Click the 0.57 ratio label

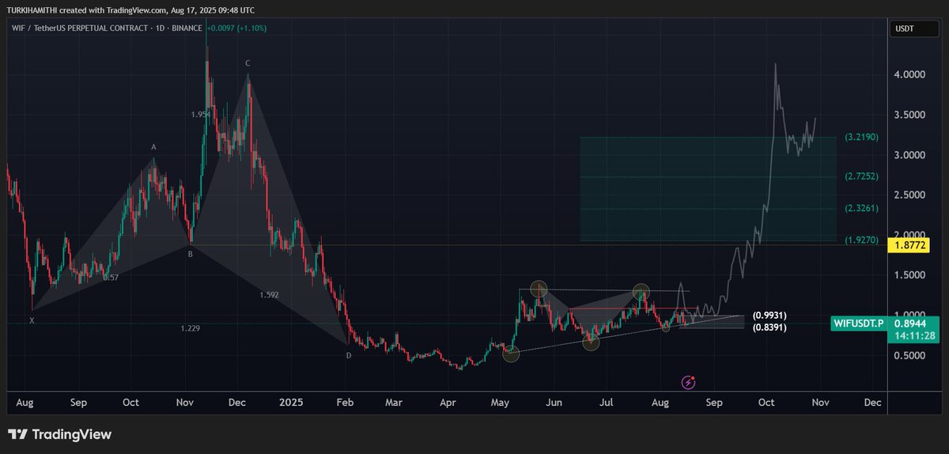(x=111, y=278)
